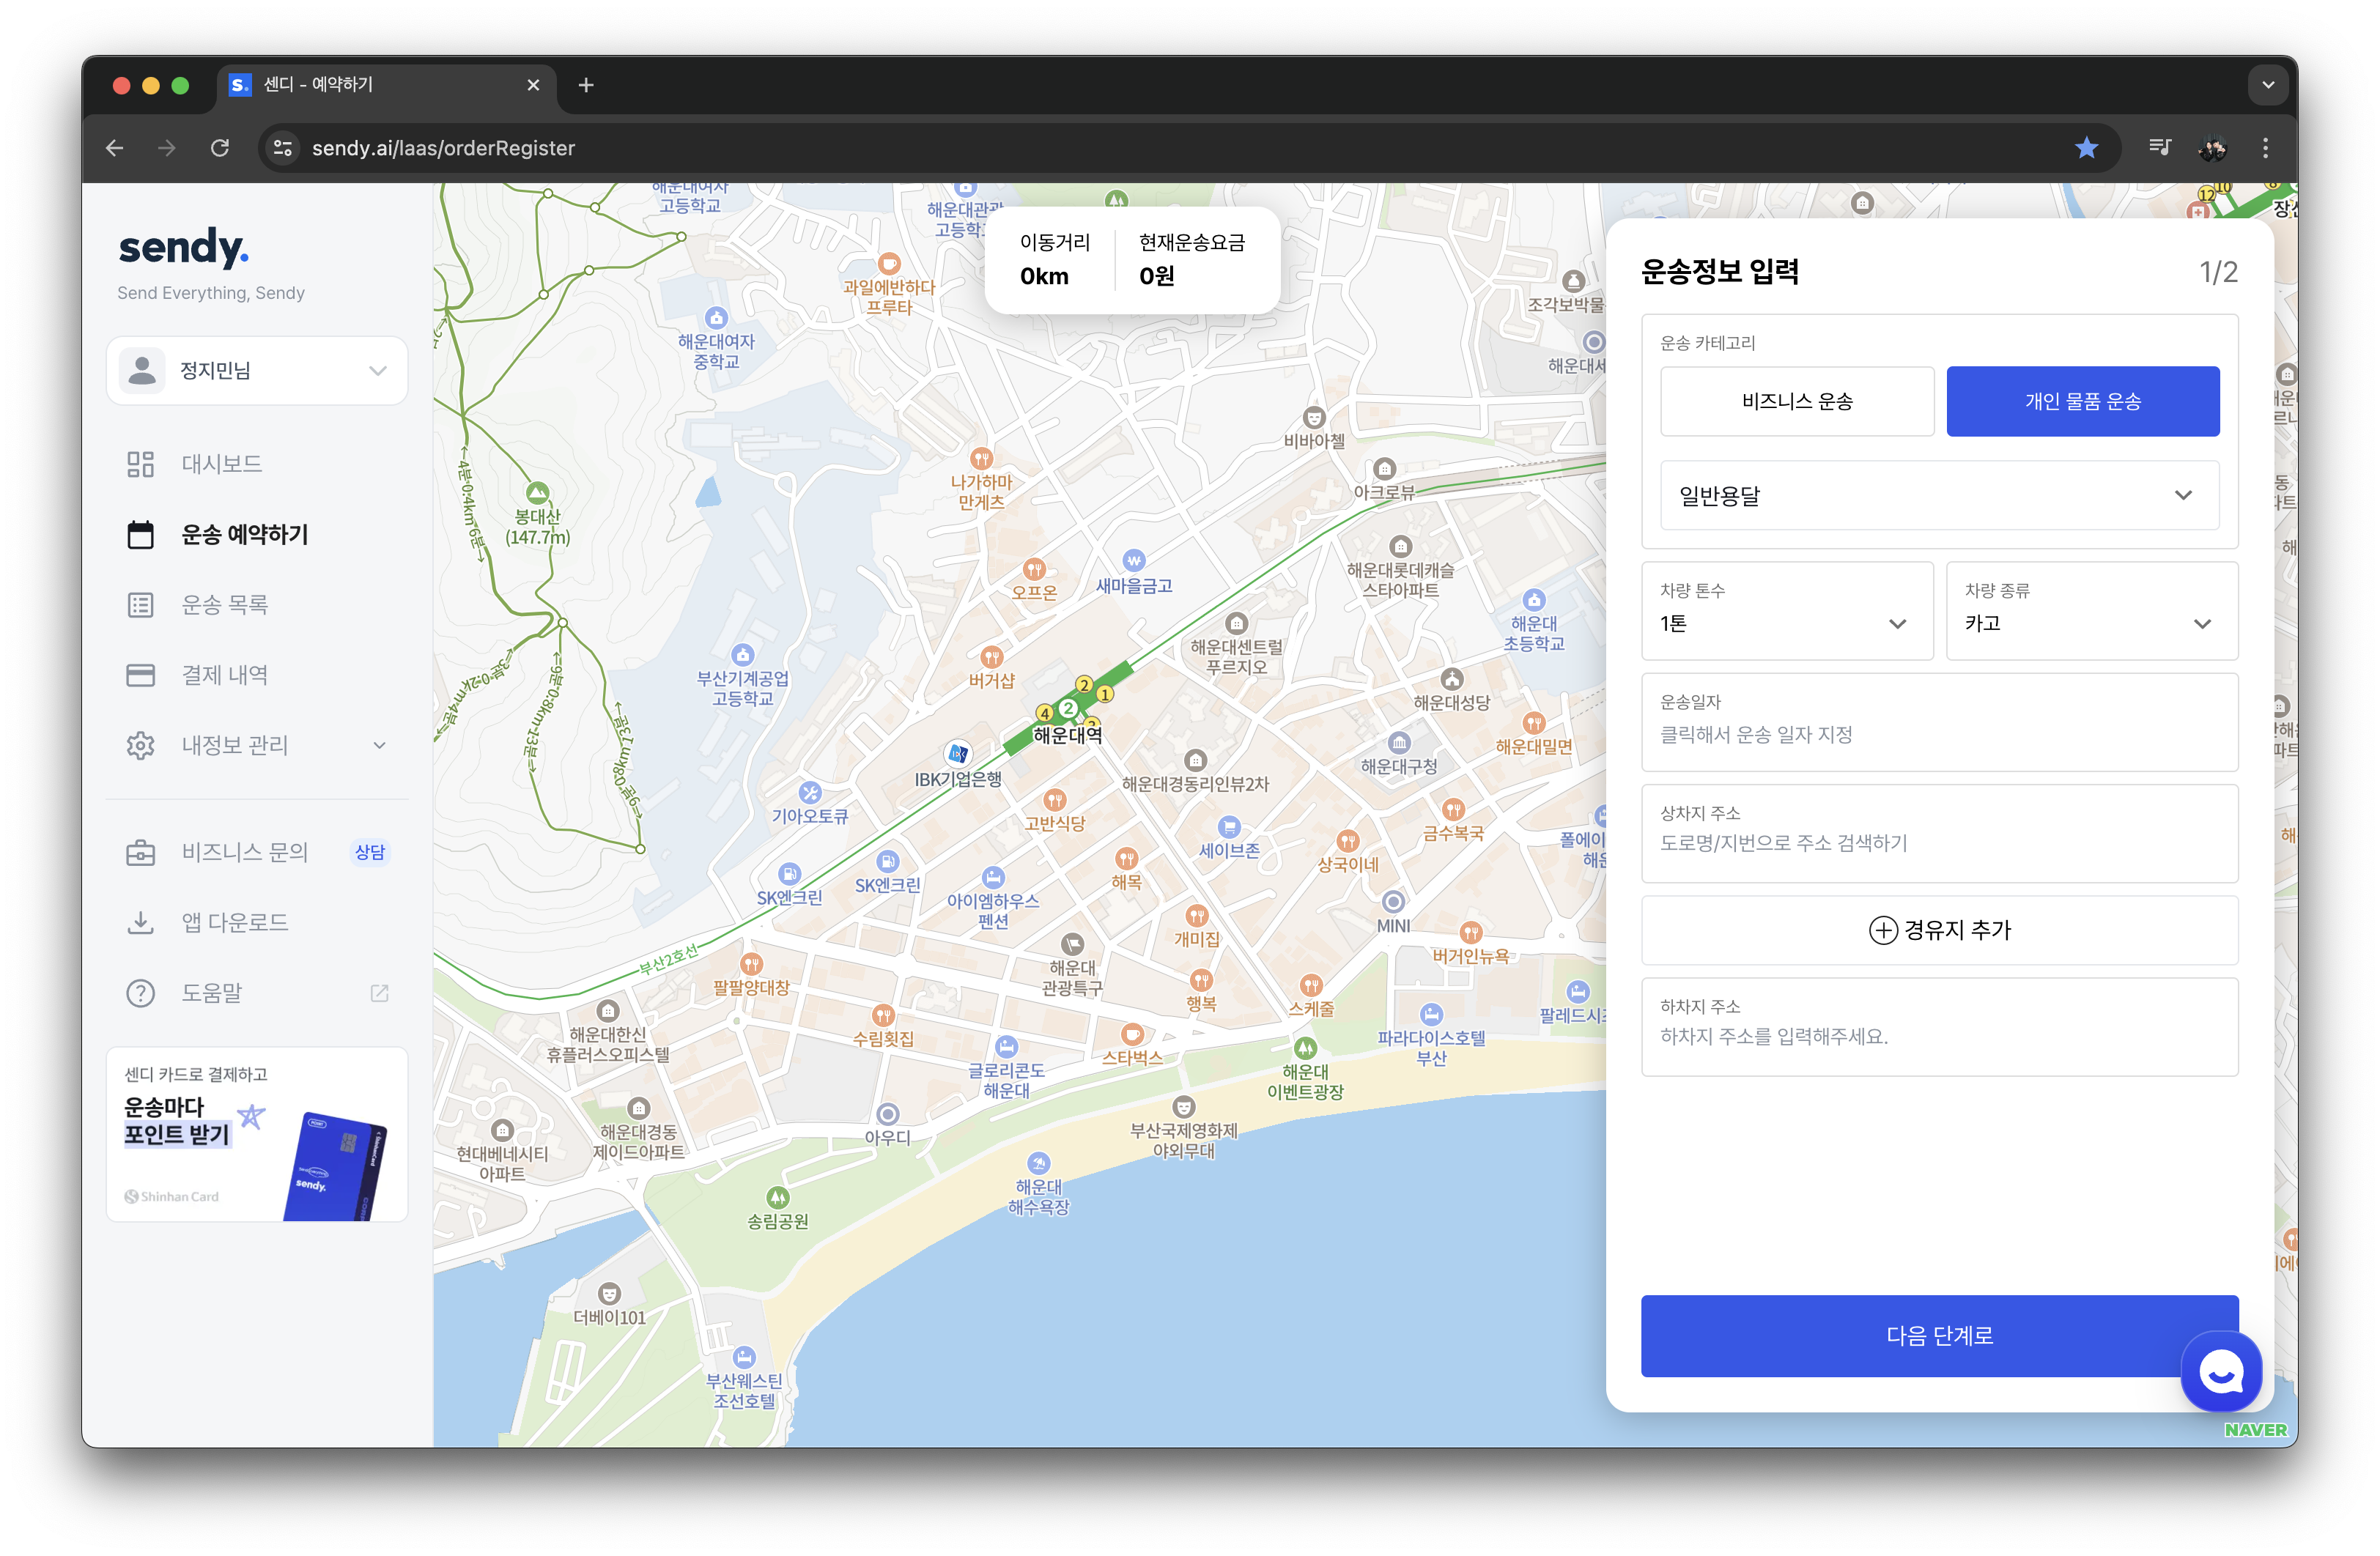Open Chrome three-dot menu

pyautogui.click(x=2265, y=148)
